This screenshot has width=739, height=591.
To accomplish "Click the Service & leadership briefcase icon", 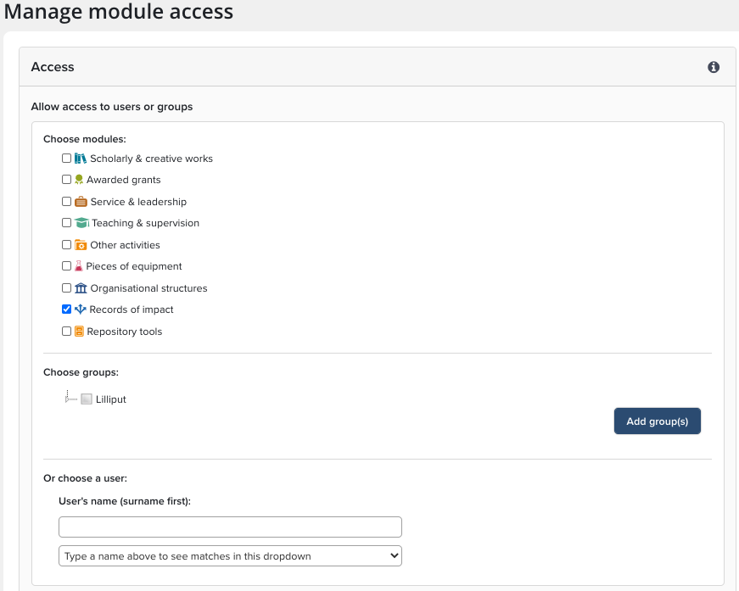I will 81,202.
